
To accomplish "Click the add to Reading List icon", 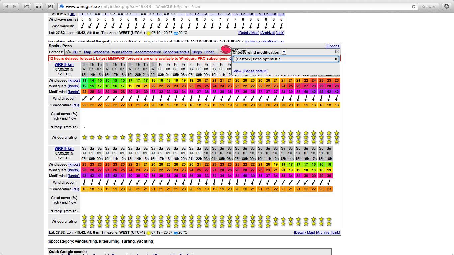I will (x=50, y=6).
